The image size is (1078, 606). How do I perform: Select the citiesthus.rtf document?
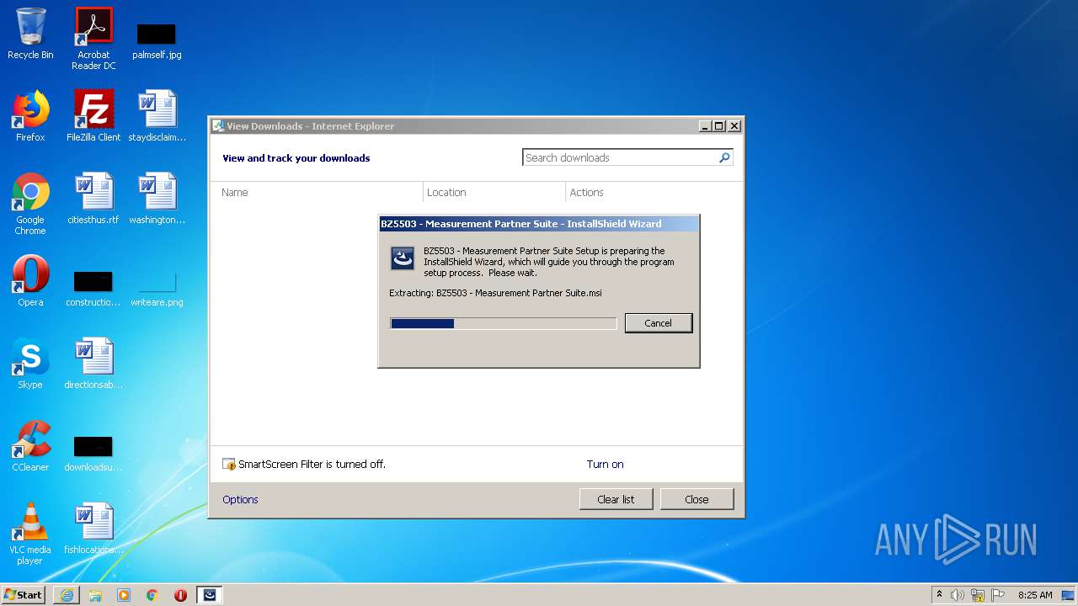(x=93, y=199)
